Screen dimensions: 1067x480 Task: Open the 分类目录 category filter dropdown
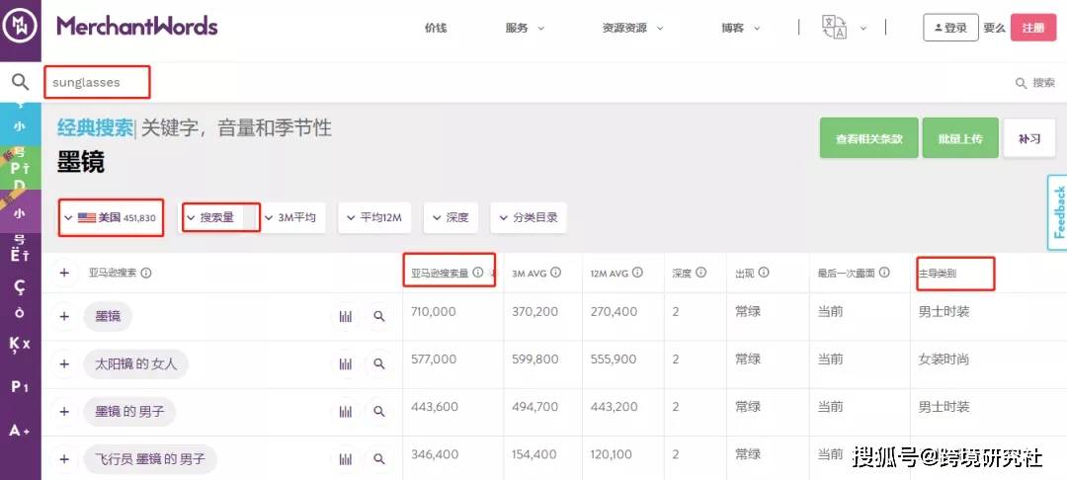coord(529,217)
